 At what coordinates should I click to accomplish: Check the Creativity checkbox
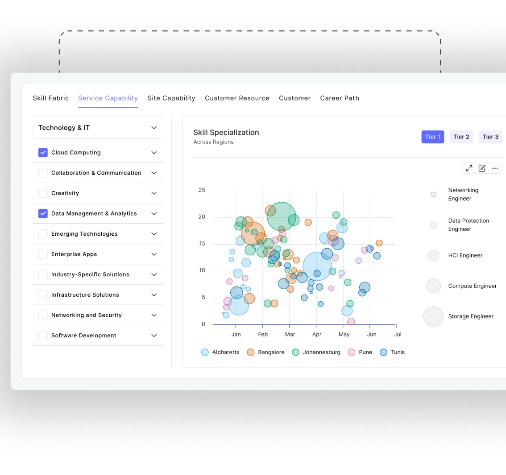(43, 193)
